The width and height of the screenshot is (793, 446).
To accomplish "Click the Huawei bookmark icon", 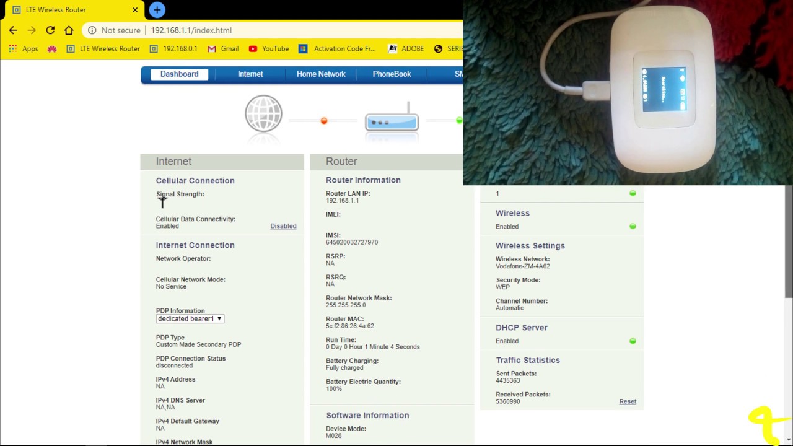I will 52,48.
